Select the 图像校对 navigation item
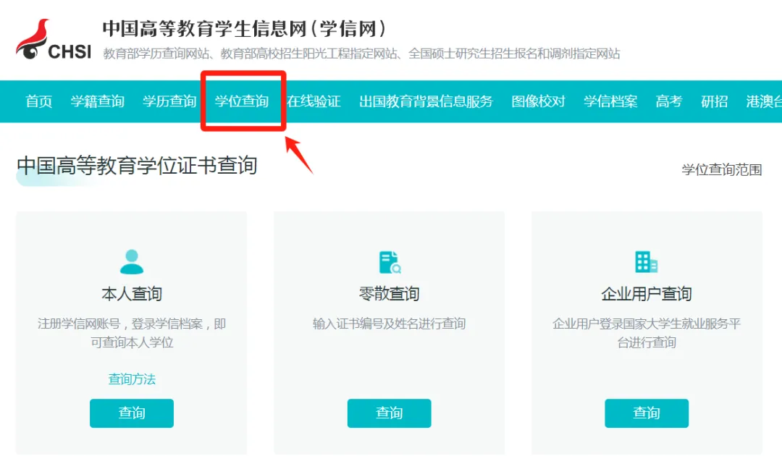Viewport: 782px width, 456px height. (x=537, y=101)
